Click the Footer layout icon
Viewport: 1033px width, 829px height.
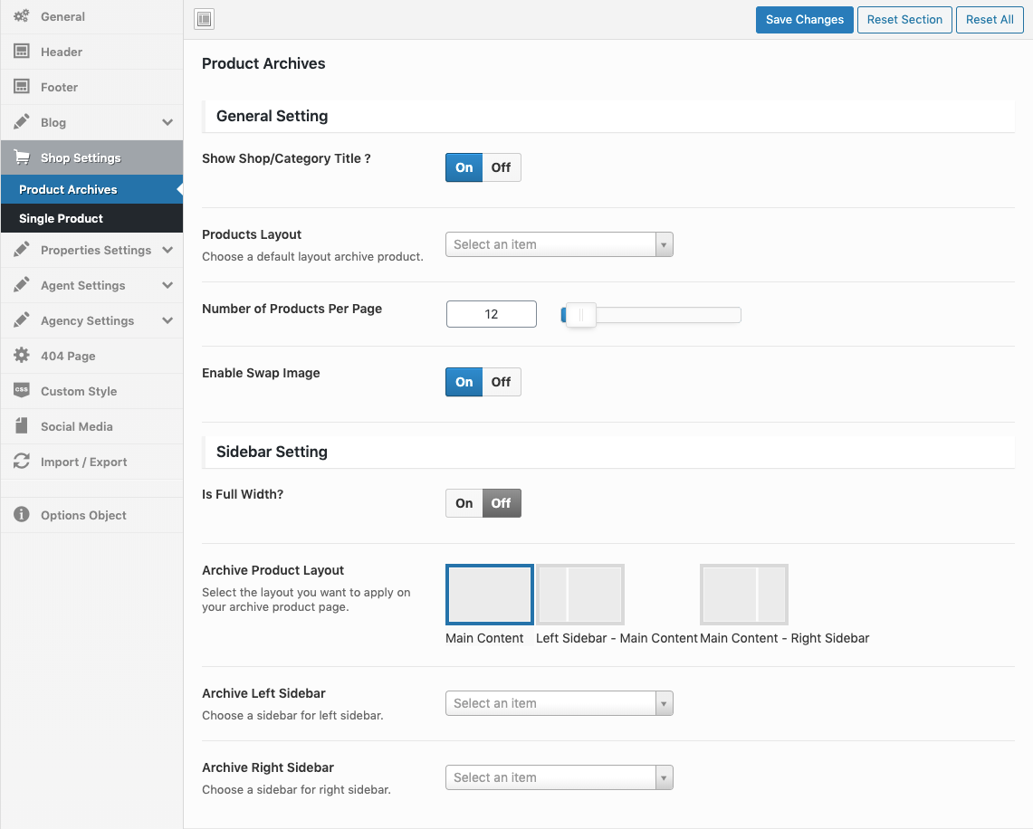click(22, 87)
